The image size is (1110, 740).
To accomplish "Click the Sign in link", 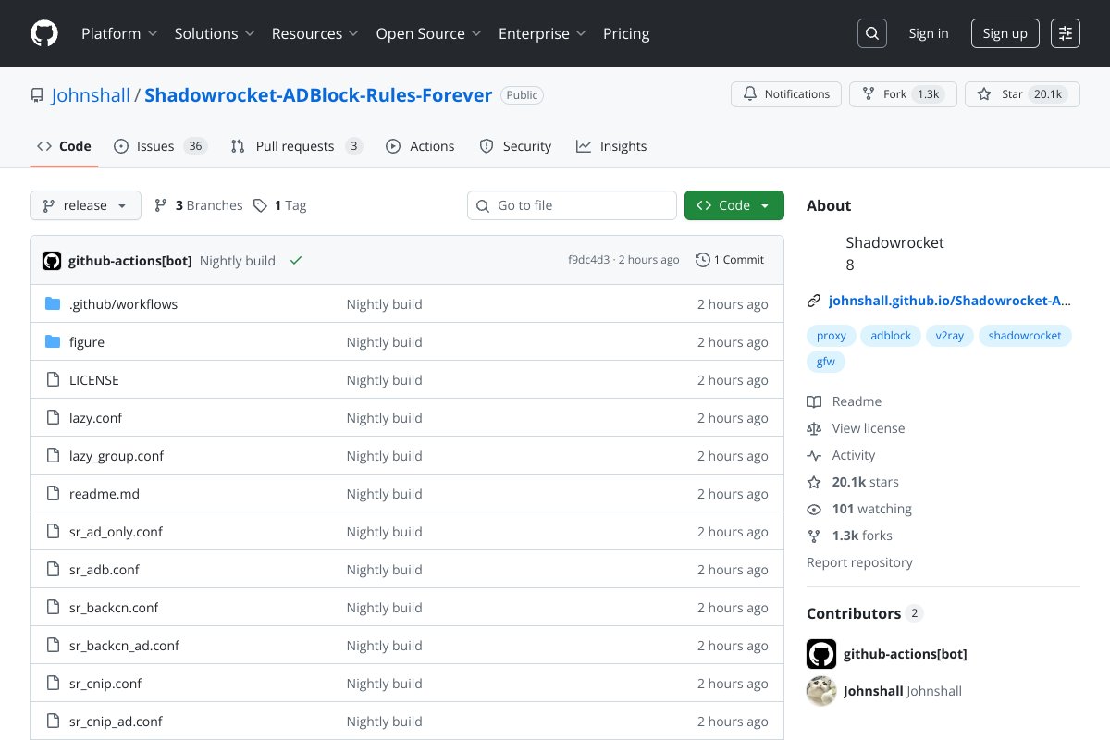I will [929, 33].
